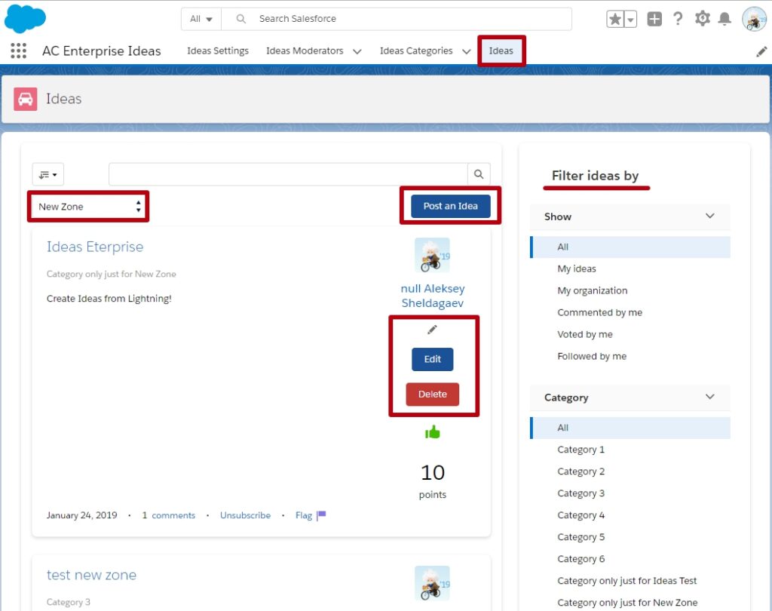Click the purple flag icon
772x611 pixels.
click(321, 515)
